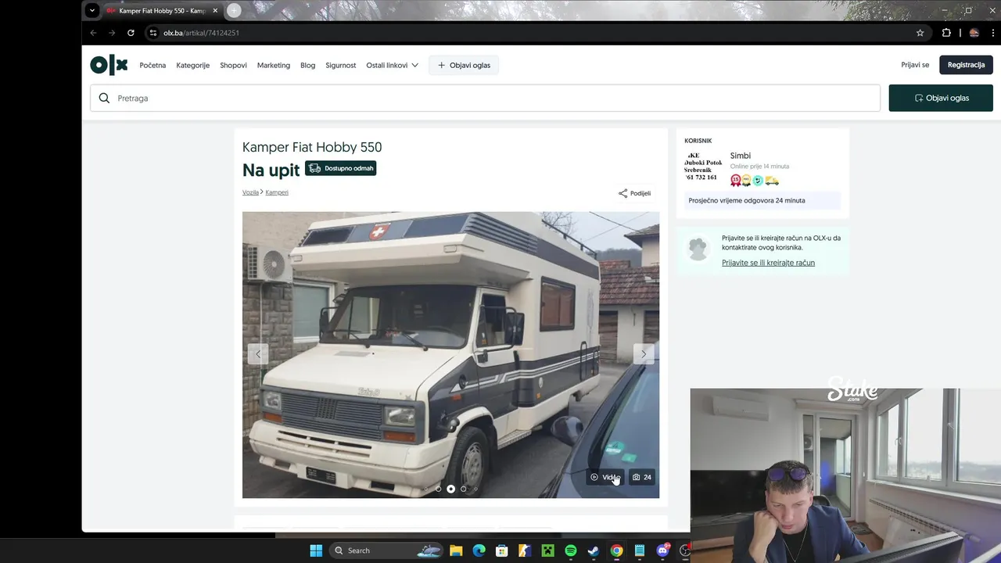Click the OLX logo
1001x563 pixels.
click(109, 65)
